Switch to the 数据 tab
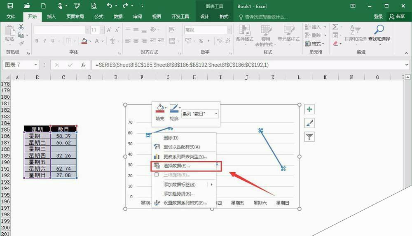Screen dimensions: 412x236 pyautogui.click(x=118, y=16)
